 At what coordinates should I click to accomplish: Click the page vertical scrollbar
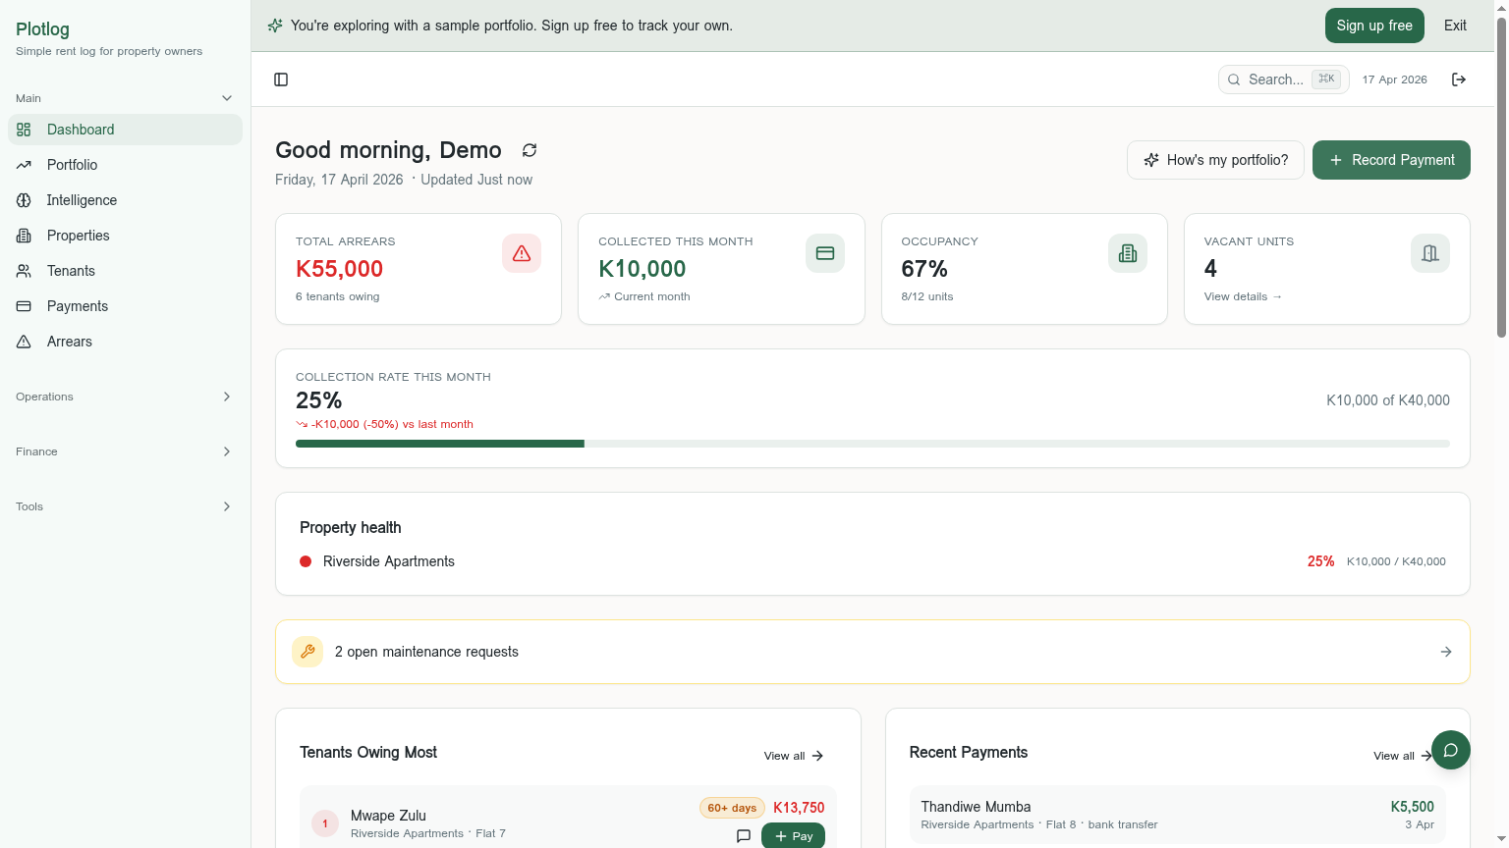tap(1501, 177)
